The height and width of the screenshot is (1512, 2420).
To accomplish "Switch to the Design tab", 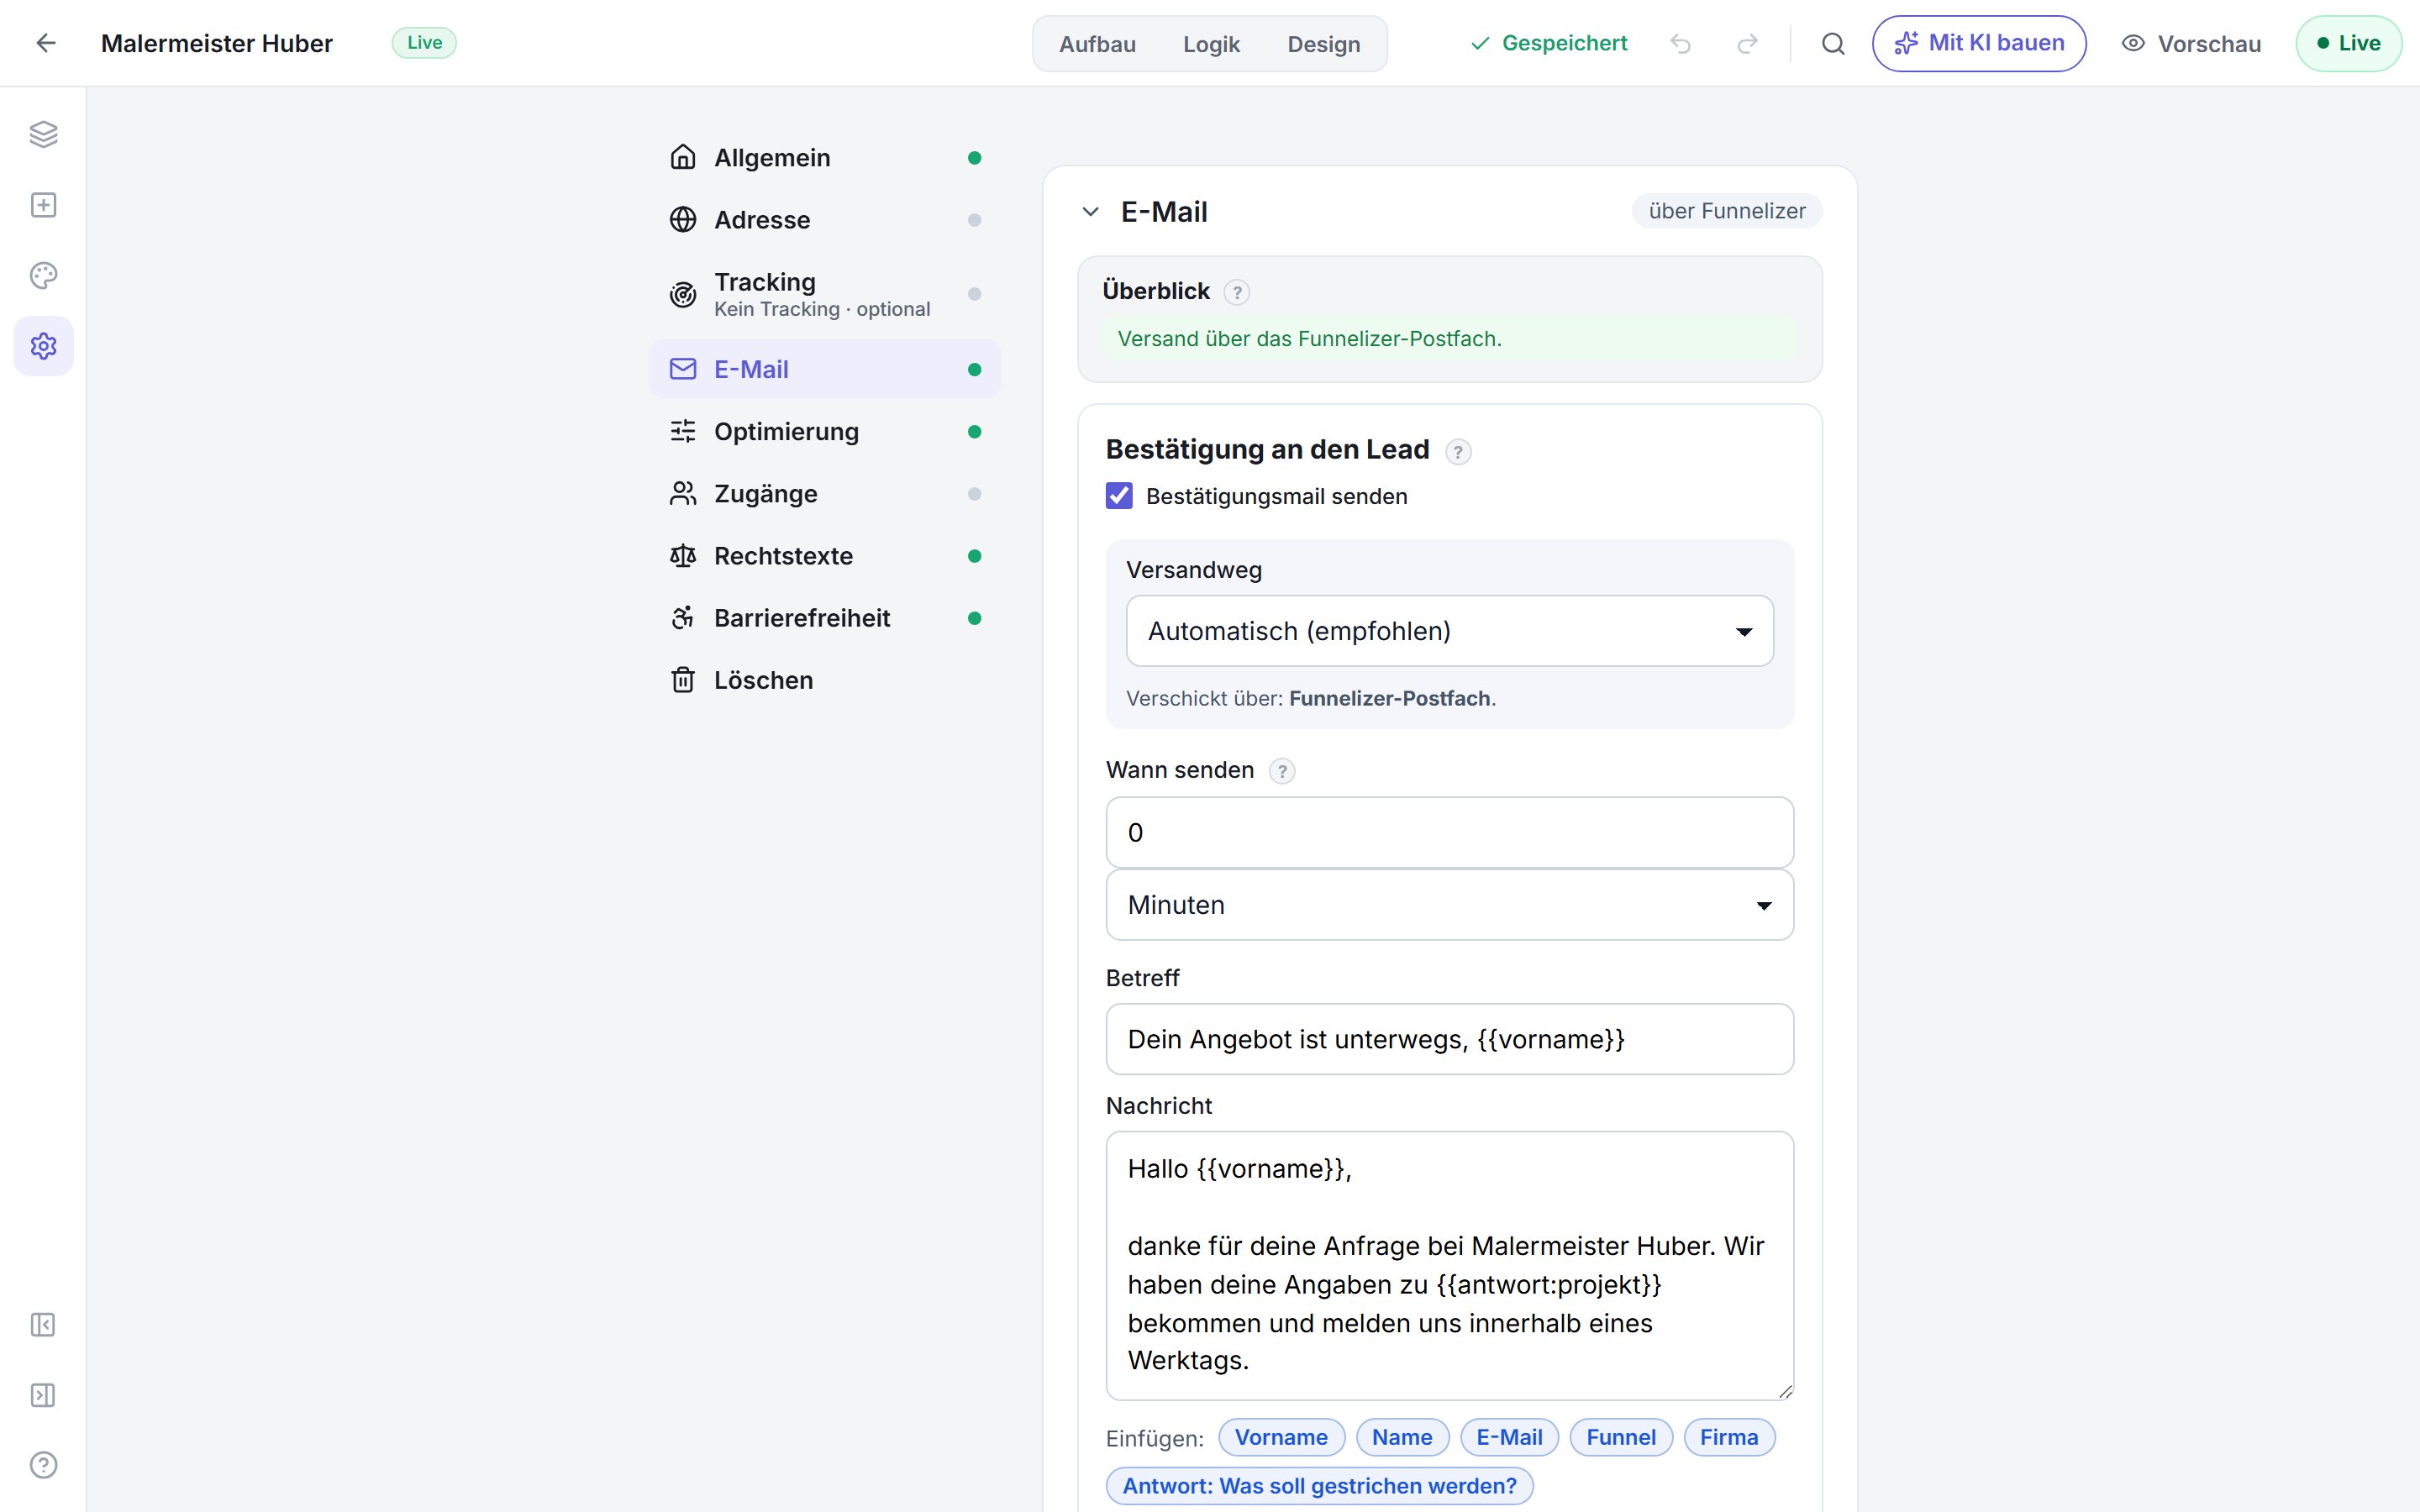I will pos(1324,44).
